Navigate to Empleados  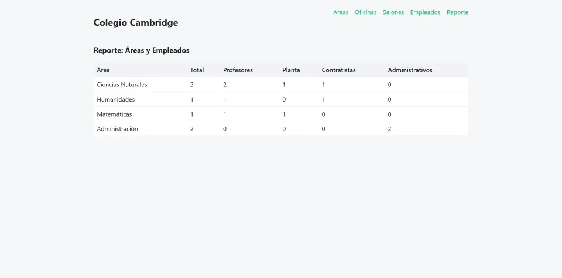(x=425, y=12)
